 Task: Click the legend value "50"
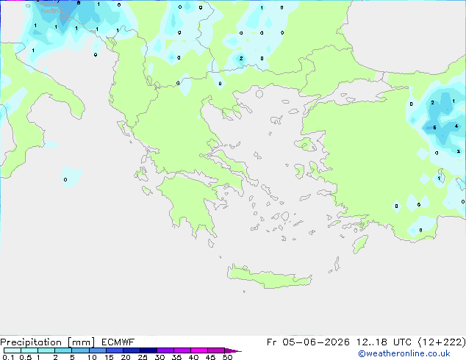pos(227,357)
